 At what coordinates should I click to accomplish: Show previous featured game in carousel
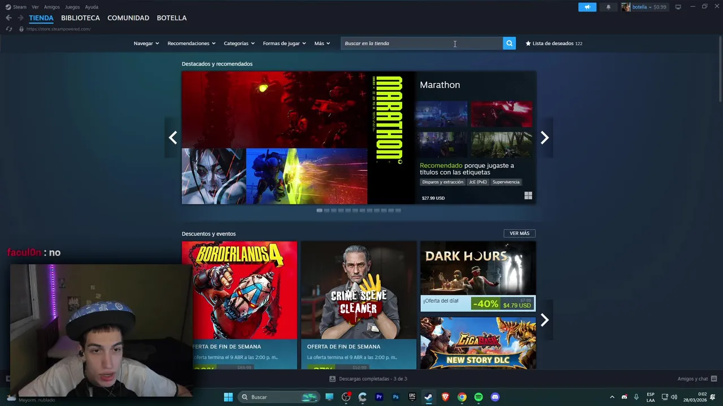pos(173,138)
